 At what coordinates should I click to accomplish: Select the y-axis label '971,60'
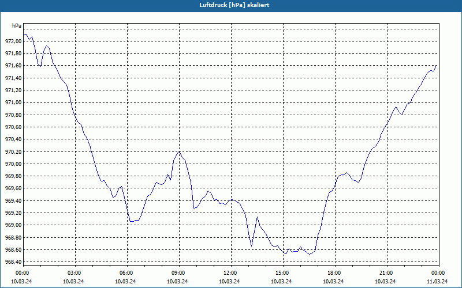pos(13,66)
